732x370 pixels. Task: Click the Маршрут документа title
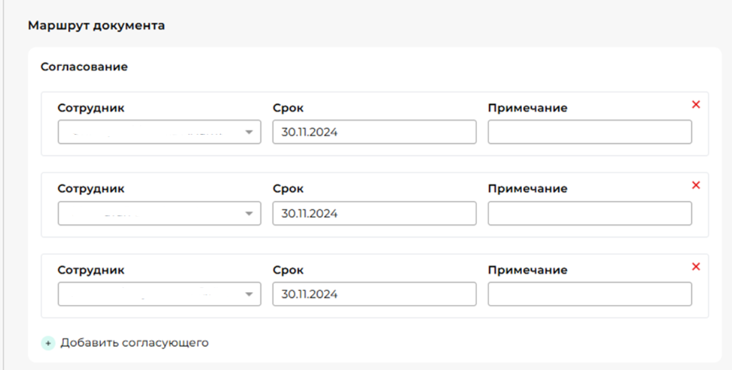pos(97,26)
